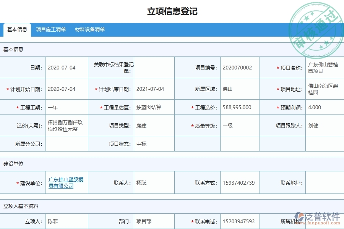Switch to the 项目施工清单 tab
344x229 pixels.
pyautogui.click(x=50, y=29)
